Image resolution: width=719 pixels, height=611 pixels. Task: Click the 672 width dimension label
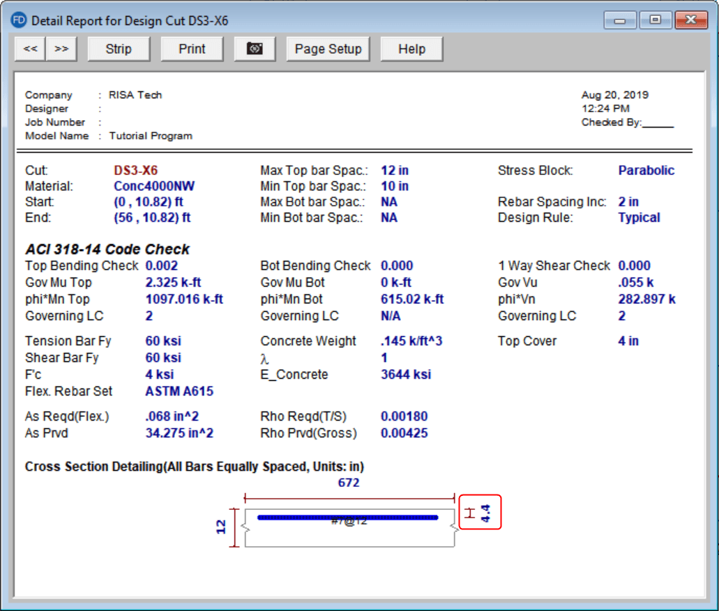tap(349, 483)
